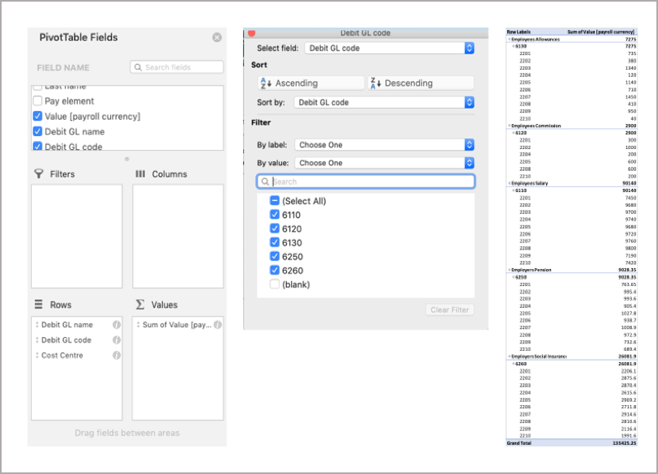Open the By value filter dropdown

tap(384, 163)
